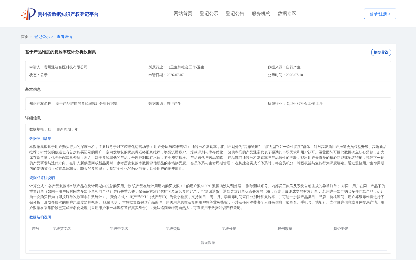The image size is (416, 260).
Task: Click the 字段英文名 column header
Action: pos(62,229)
